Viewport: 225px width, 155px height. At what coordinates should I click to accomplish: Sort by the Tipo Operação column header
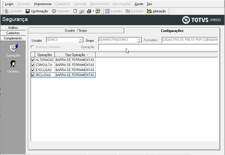75,55
